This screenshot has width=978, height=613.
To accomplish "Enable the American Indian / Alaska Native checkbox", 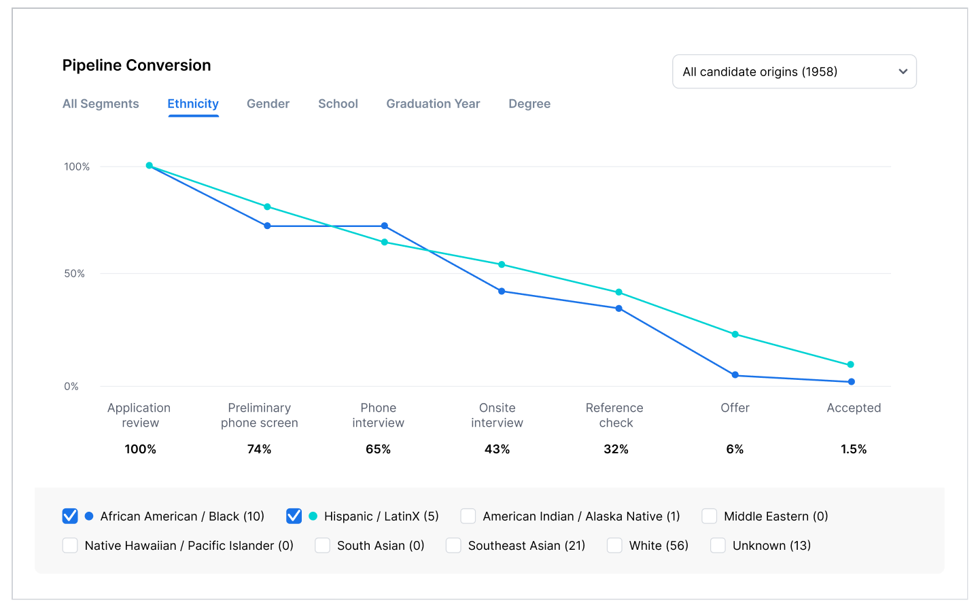I will click(468, 516).
